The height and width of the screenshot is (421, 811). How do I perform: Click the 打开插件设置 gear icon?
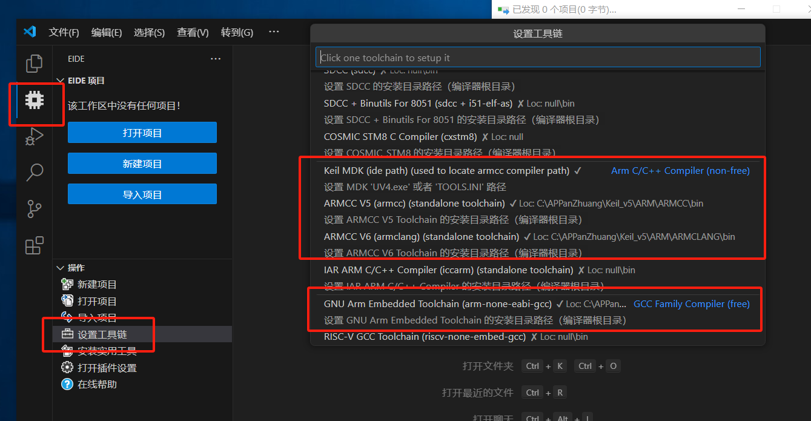(67, 368)
